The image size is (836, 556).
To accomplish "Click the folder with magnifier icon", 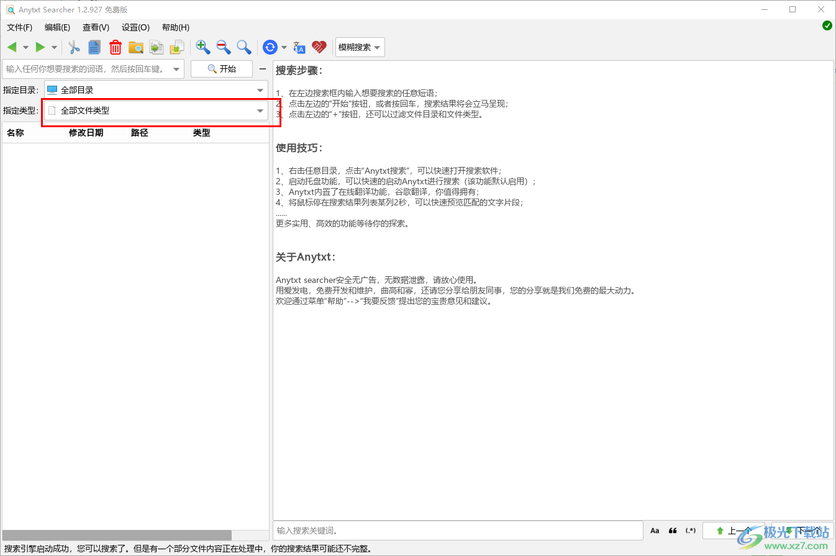I will (x=136, y=47).
